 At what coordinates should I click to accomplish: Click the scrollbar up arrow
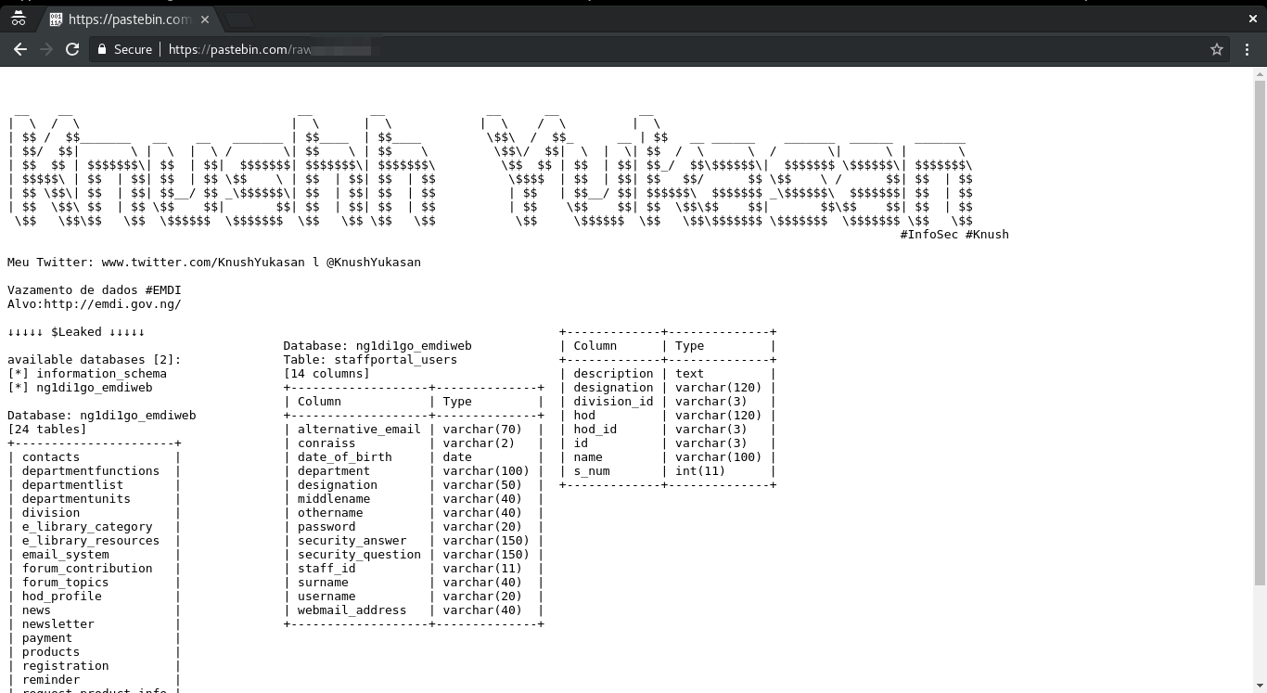(1260, 73)
